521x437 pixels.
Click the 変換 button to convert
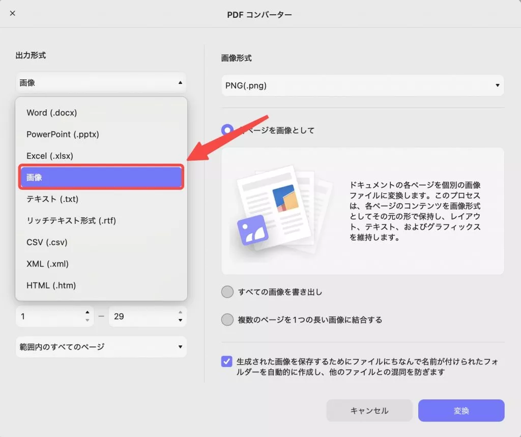pyautogui.click(x=461, y=411)
